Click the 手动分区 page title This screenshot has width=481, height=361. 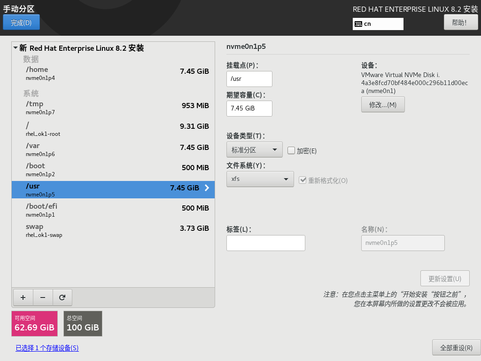click(19, 8)
